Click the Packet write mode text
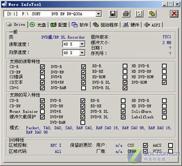The height and width of the screenshot is (166, 182). pyautogui.click(x=33, y=128)
